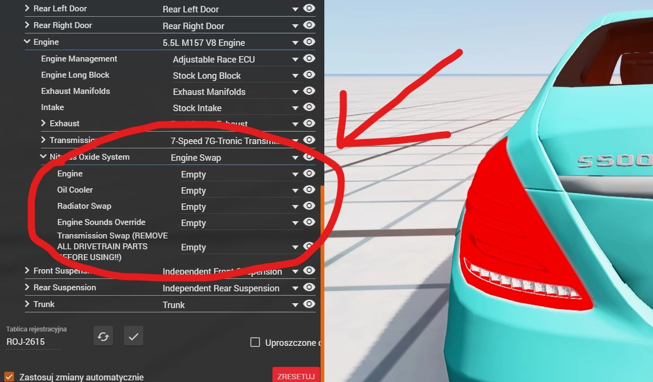Open the Radiator Swap Empty dropdown

tap(295, 206)
